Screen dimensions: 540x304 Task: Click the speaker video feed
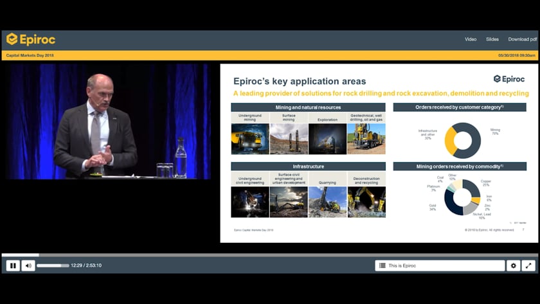[x=108, y=121]
